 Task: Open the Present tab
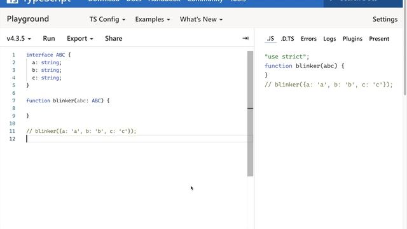pyautogui.click(x=379, y=39)
